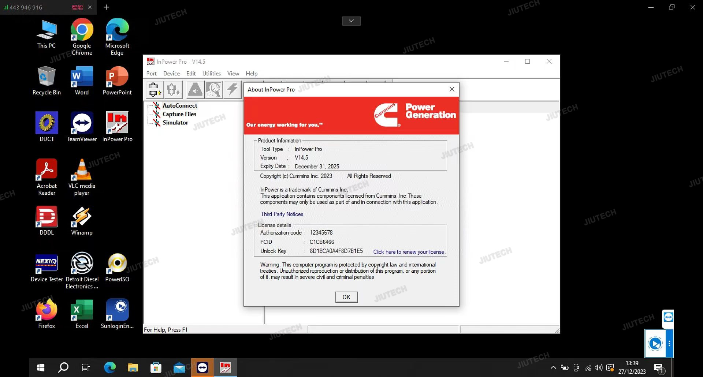Click the device download toolbar icon
Viewport: 703px width, 377px height.
[x=173, y=90]
